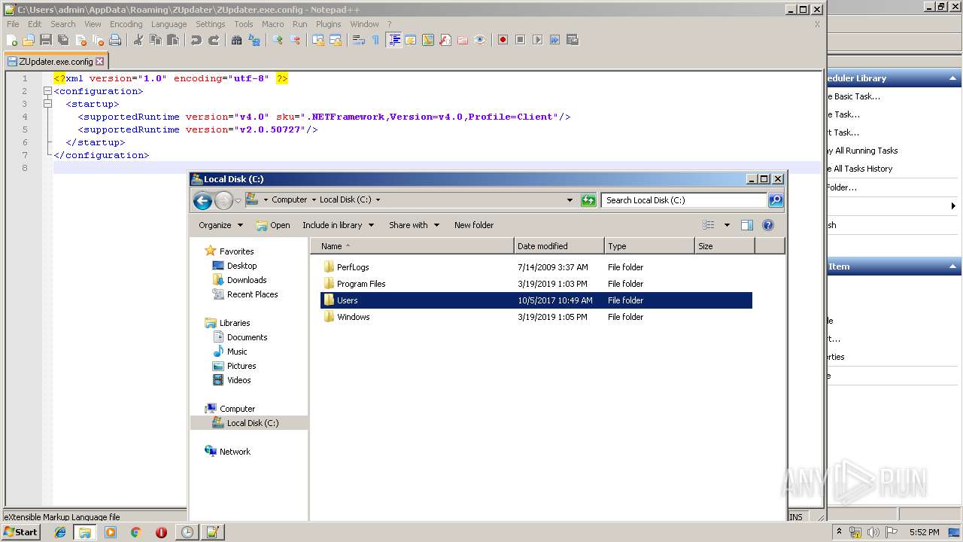Viewport: 963px width, 542px height.
Task: Open Internet Explorer from taskbar
Action: [x=60, y=532]
